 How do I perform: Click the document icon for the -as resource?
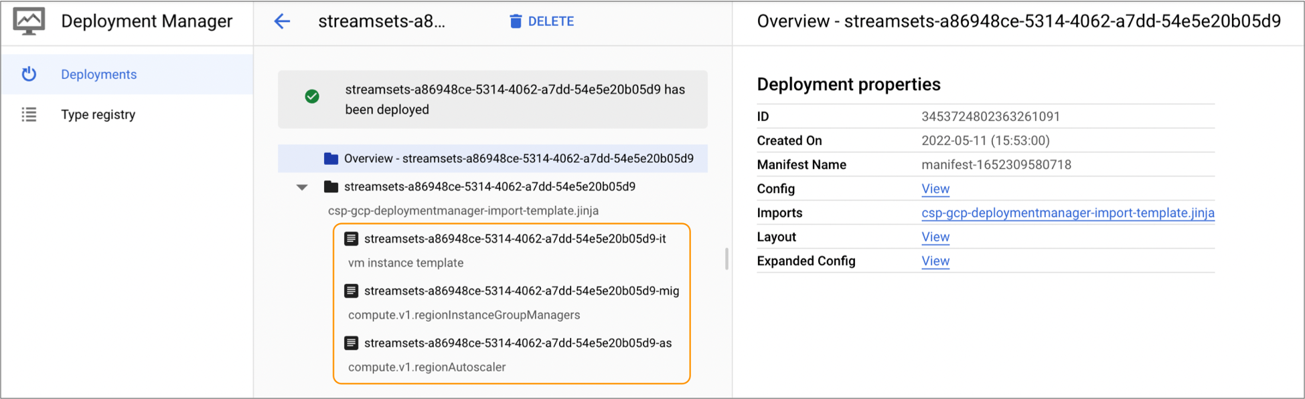(x=351, y=343)
